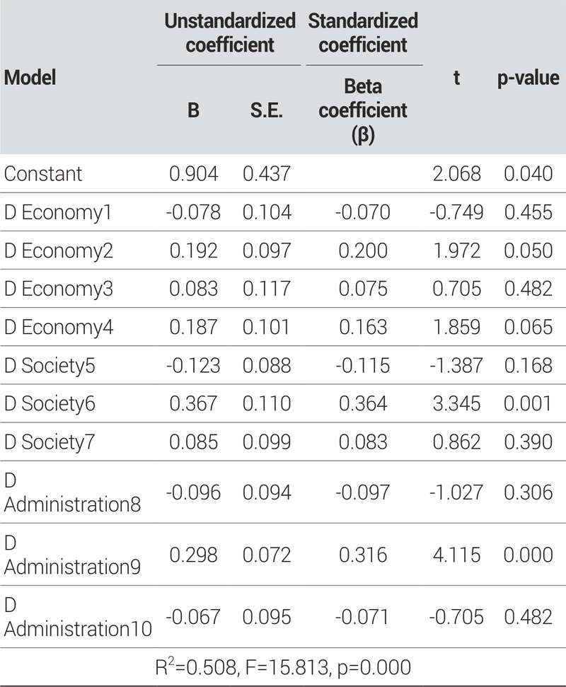This screenshot has width=566, height=687.
Task: Select the D Administration8 row label
Action: coord(72,492)
